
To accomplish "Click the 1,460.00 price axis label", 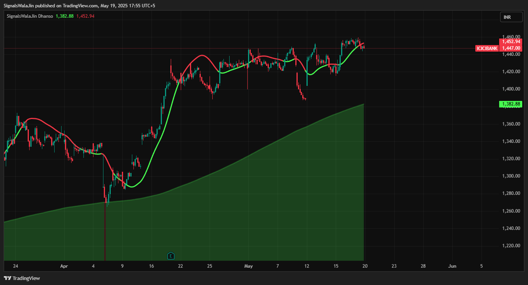I will click(x=511, y=37).
